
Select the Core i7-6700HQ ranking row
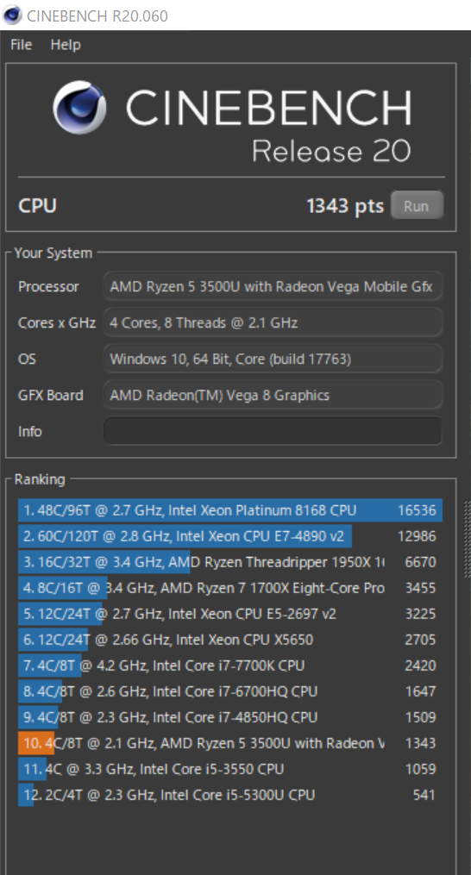click(230, 691)
